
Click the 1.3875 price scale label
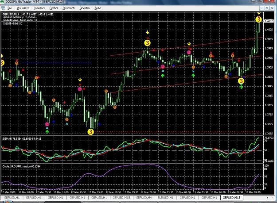coord(269,77)
